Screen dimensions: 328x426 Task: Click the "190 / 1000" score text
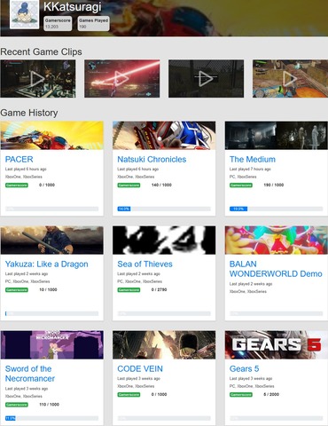tap(274, 185)
